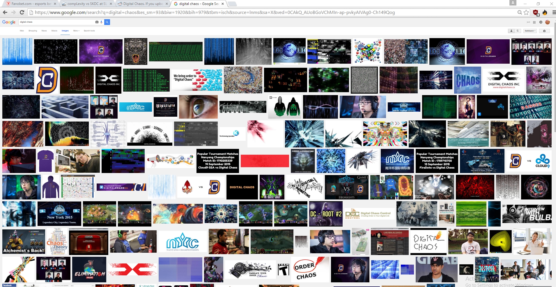Viewport: 556px width, 287px height.
Task: Open the DC - ROOT #2 thumbnail
Action: coord(326,214)
